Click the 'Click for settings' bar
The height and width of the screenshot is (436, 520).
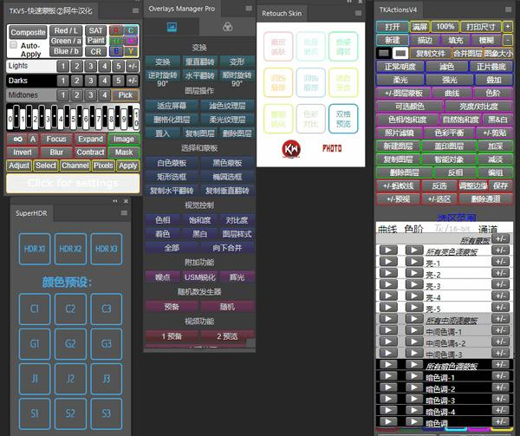click(x=73, y=183)
